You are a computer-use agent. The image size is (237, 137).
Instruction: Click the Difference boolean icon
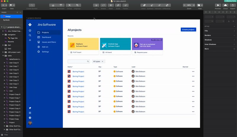point(167,5)
